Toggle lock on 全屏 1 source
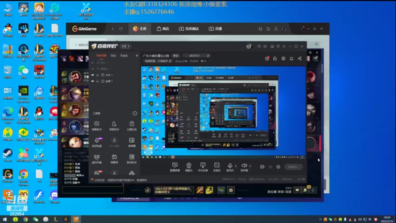Image resolution: width=396 pixels, height=223 pixels. tap(98, 81)
